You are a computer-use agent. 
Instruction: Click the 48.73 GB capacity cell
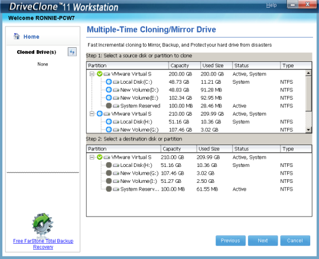[179, 82]
